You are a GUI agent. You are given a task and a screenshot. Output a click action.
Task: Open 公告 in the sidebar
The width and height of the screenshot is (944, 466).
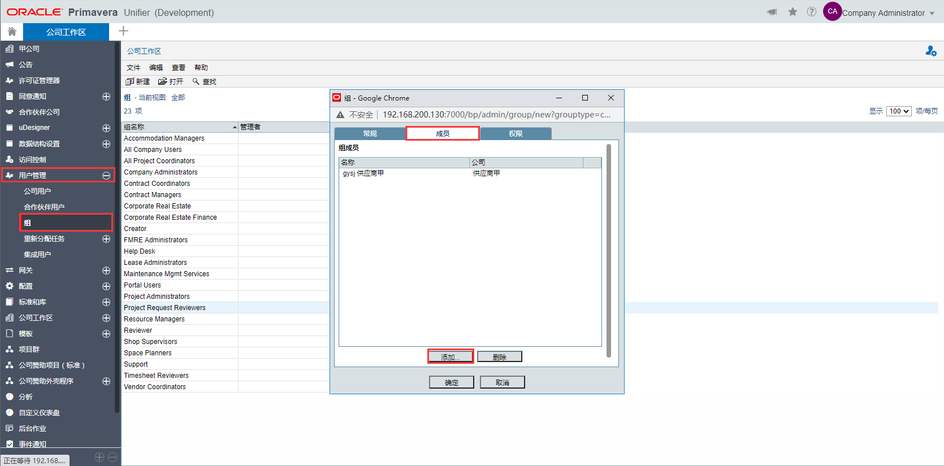click(x=25, y=65)
